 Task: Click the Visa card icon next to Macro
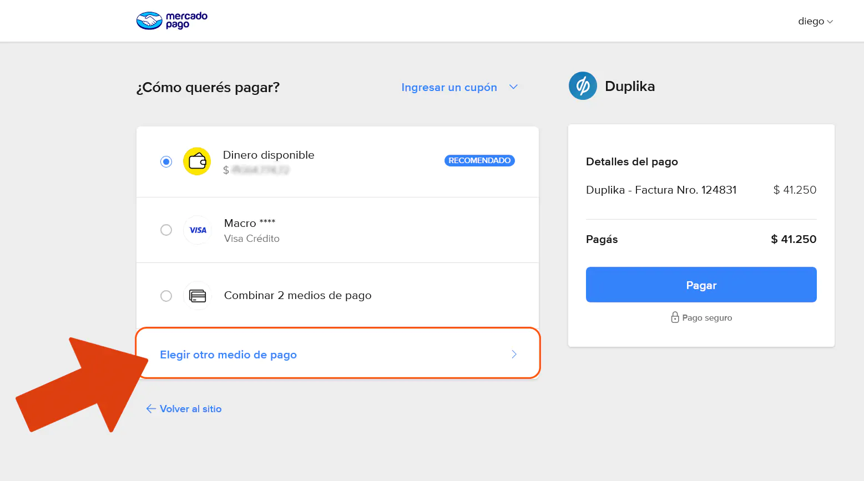[197, 230]
